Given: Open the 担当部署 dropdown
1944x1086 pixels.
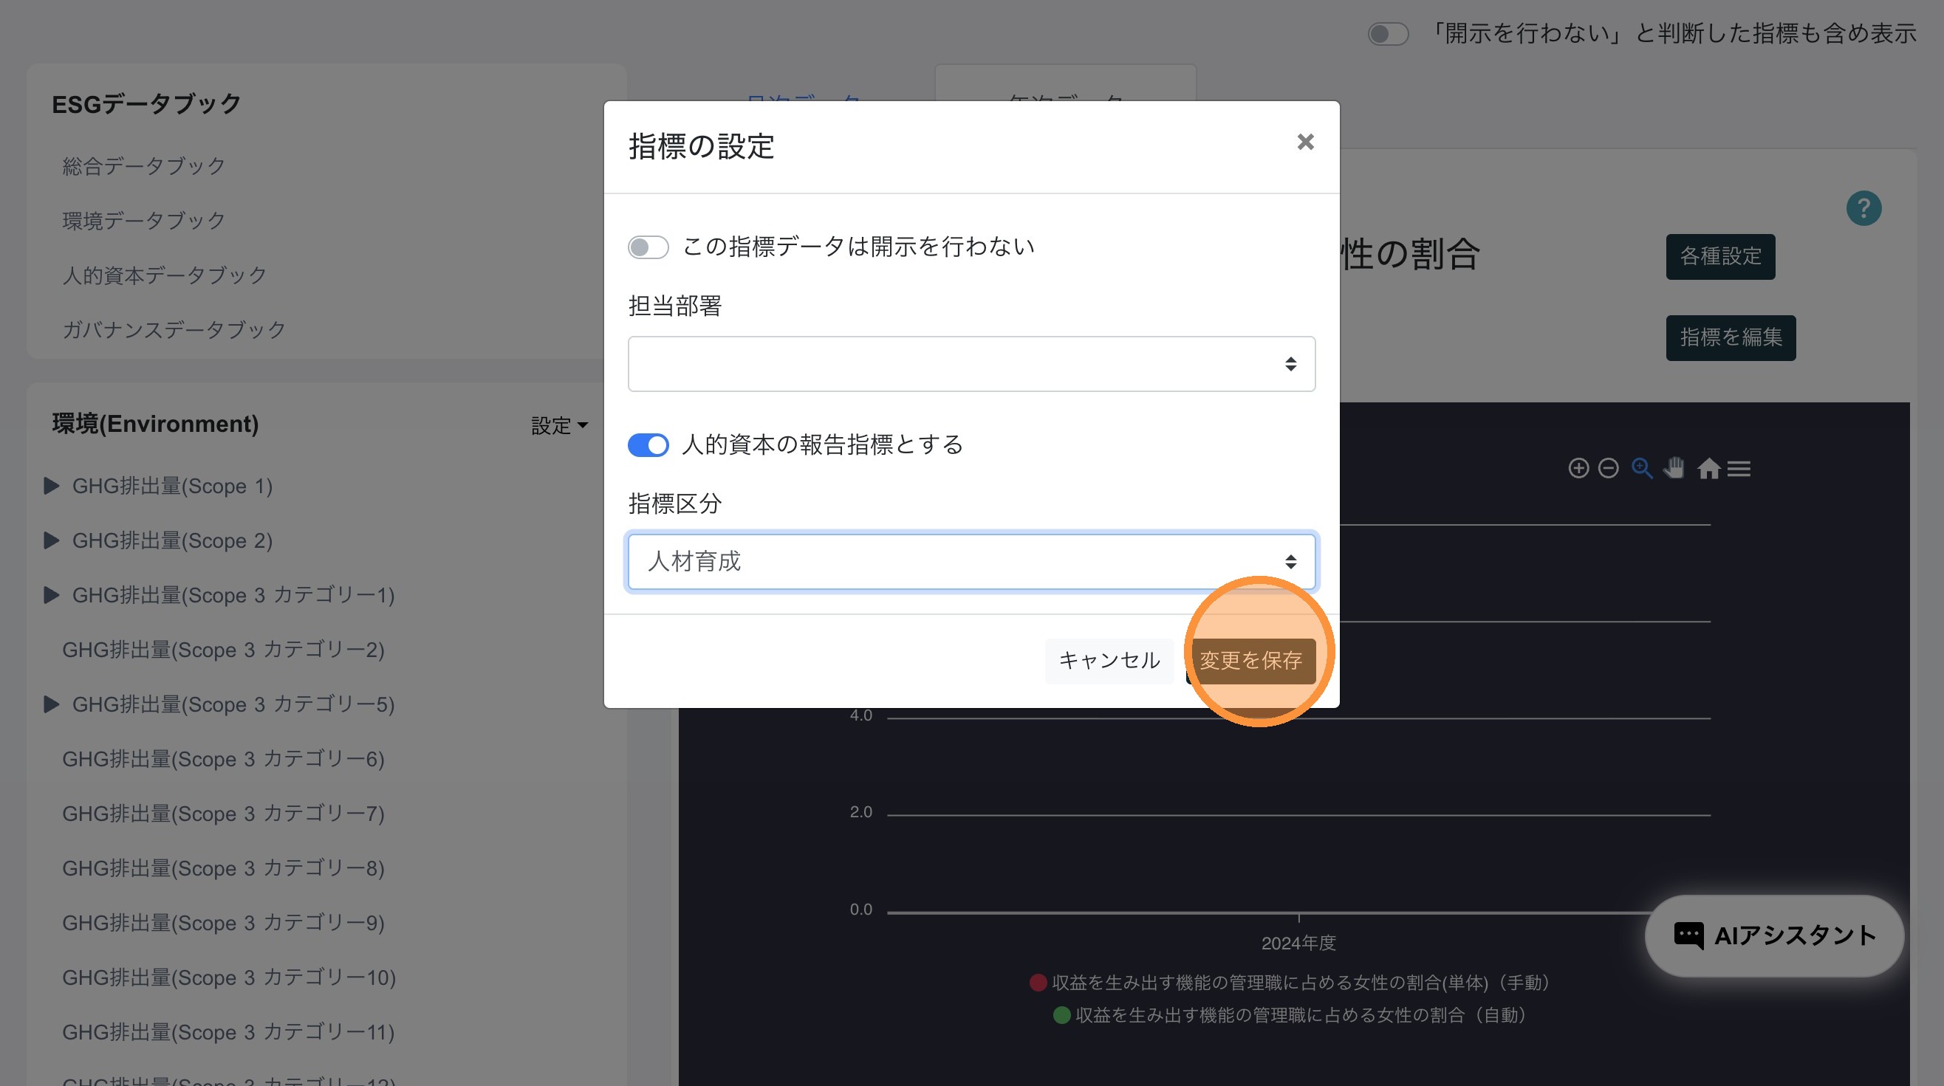Looking at the screenshot, I should tap(971, 364).
